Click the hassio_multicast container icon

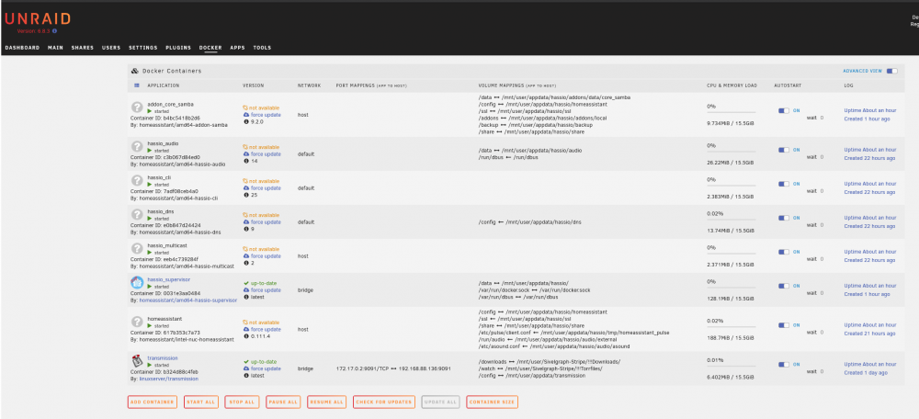[137, 248]
